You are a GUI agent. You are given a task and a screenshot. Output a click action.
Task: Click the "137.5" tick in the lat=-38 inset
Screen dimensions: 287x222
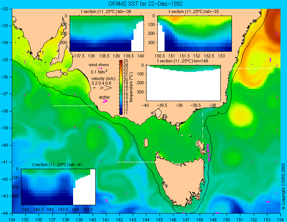click(x=79, y=56)
